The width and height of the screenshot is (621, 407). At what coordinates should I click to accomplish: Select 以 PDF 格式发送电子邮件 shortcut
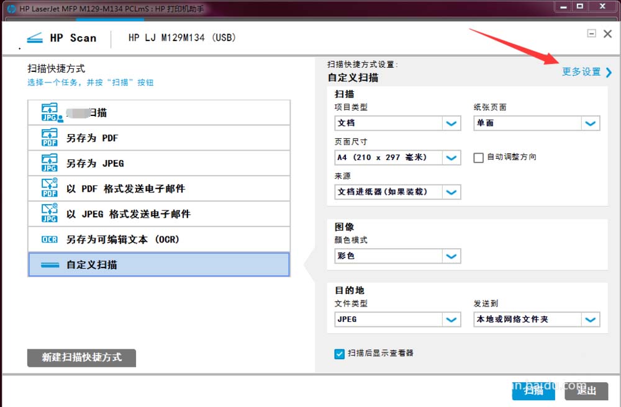coord(159,188)
